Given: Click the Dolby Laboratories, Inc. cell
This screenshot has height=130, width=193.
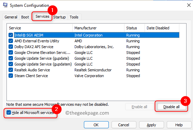Looking at the screenshot, I should tap(94, 47).
